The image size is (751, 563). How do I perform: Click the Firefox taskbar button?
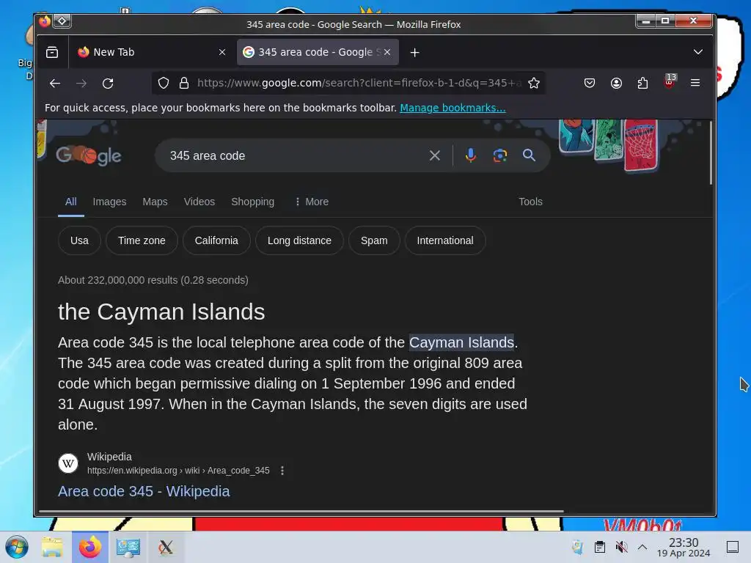pyautogui.click(x=90, y=547)
